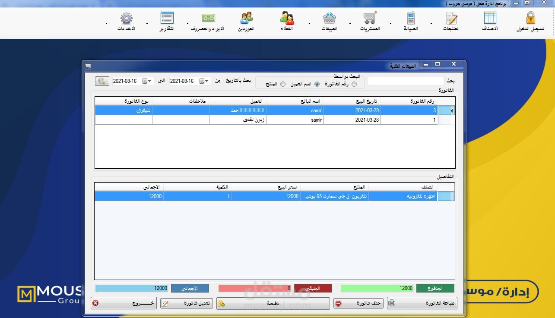Click the red المتبقى remaining value field
The image size is (555, 318).
point(255,288)
